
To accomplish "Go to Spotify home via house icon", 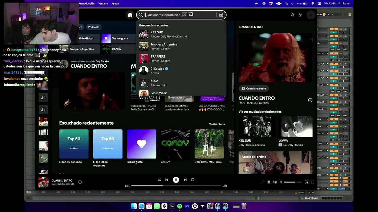I will pos(130,15).
